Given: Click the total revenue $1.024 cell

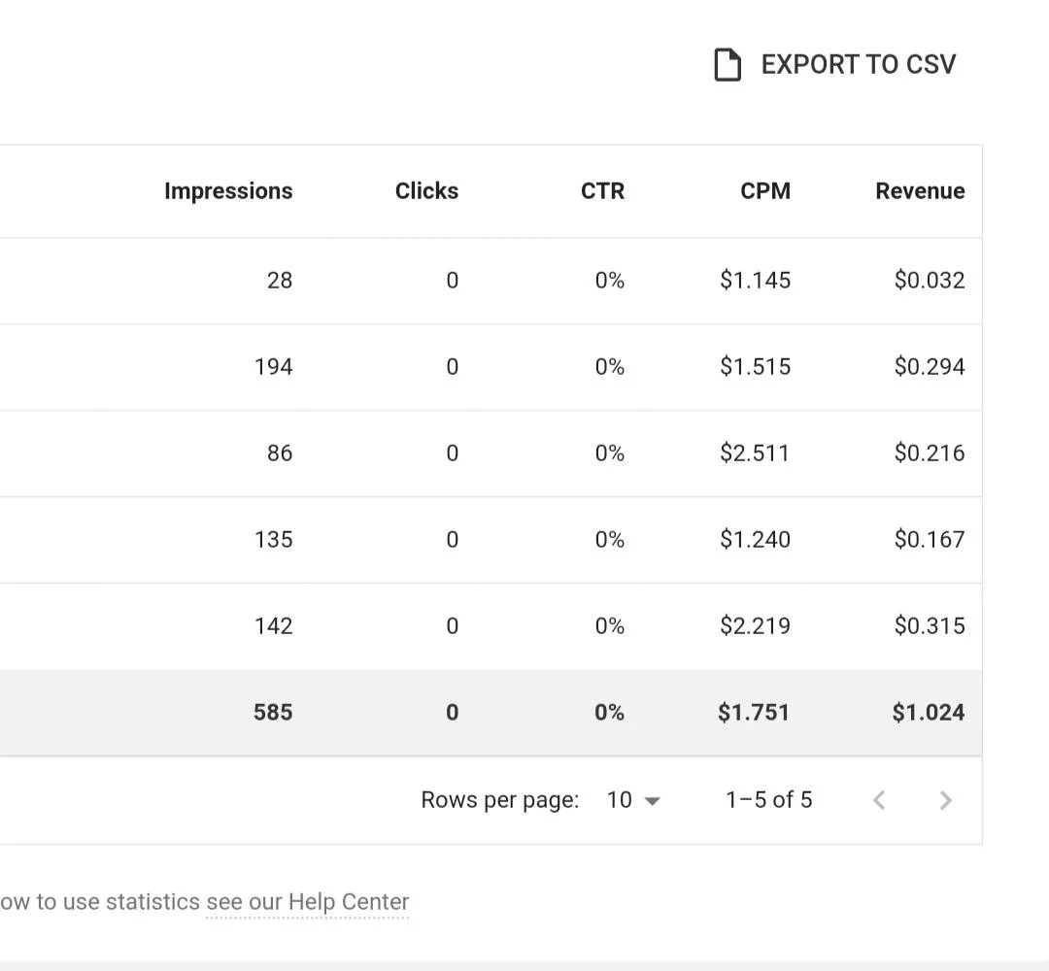Looking at the screenshot, I should (x=929, y=712).
